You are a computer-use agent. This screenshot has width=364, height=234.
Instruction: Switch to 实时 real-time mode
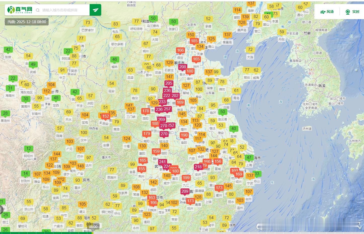point(352,12)
